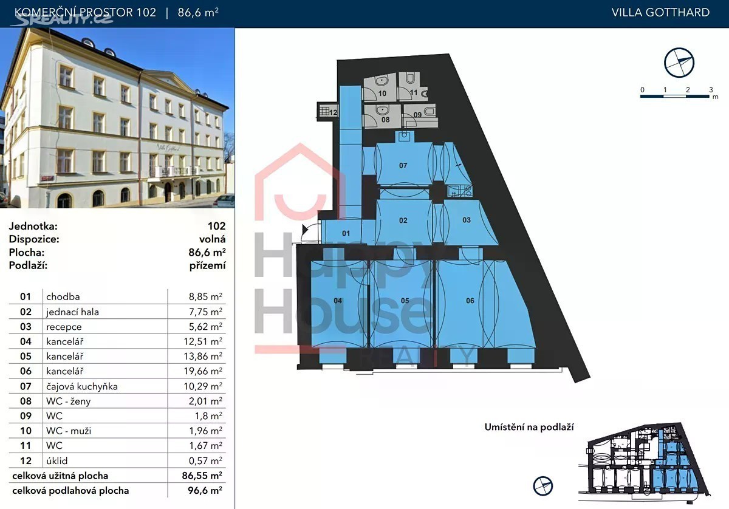Image resolution: width=729 pixels, height=509 pixels.
Task: Click the '19,66 m²' kancelář area value
Action: tap(203, 371)
